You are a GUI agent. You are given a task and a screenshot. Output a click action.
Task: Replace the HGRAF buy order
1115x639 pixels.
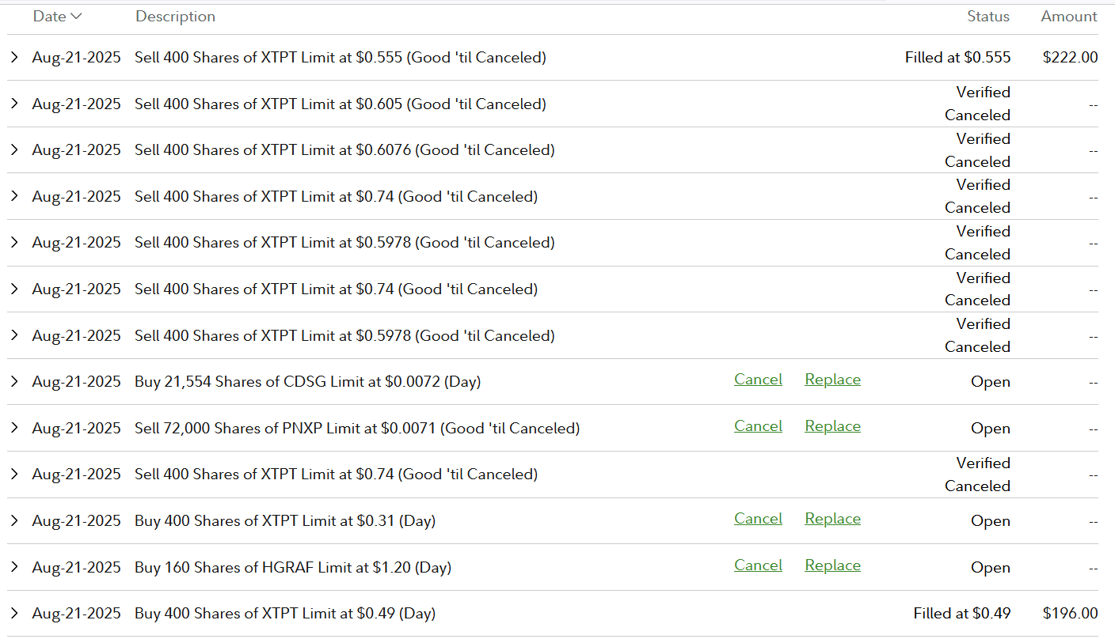832,565
